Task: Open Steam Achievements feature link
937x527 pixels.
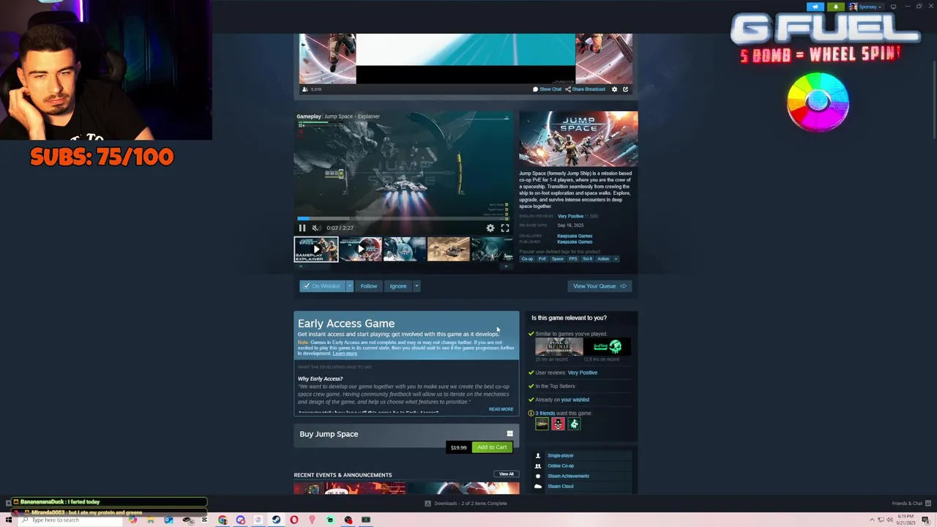Action: coord(568,476)
